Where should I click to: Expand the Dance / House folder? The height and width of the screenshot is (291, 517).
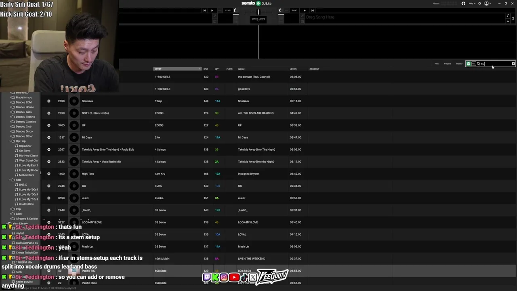(10, 107)
